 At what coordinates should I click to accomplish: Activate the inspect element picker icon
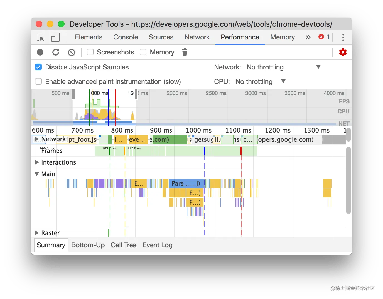click(41, 38)
